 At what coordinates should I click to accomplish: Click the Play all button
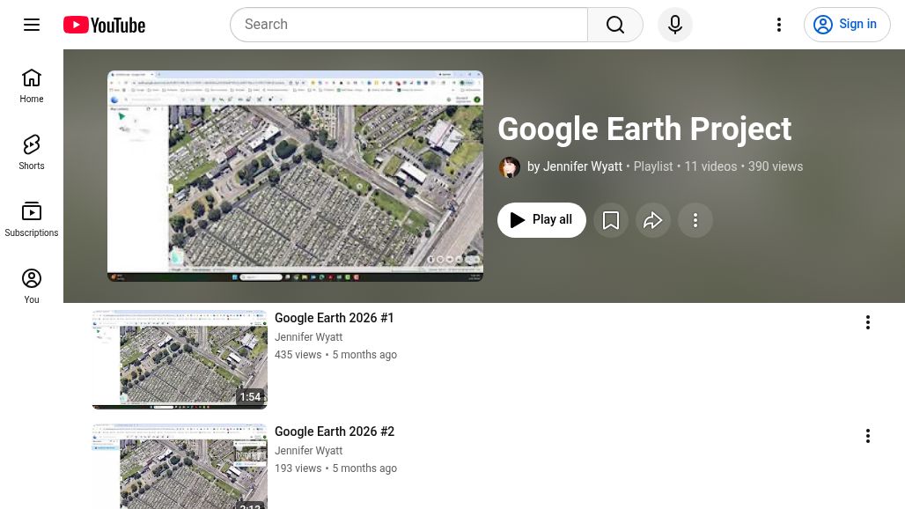[x=541, y=220]
